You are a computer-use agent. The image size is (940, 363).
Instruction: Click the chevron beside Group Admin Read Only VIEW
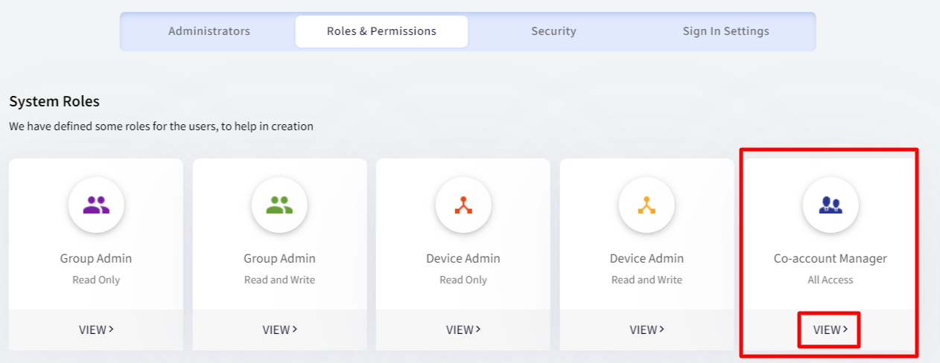click(x=111, y=330)
